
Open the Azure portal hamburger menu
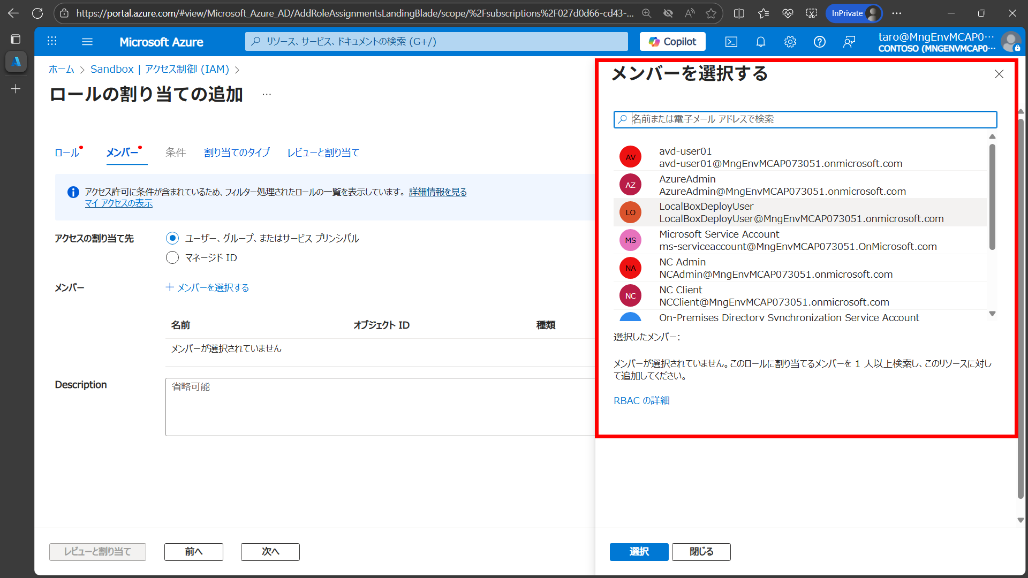click(x=87, y=42)
